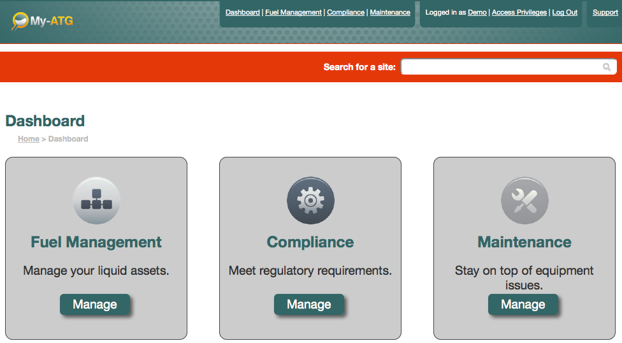This screenshot has width=622, height=343.
Task: Click the Home breadcrumb link
Action: click(x=29, y=139)
